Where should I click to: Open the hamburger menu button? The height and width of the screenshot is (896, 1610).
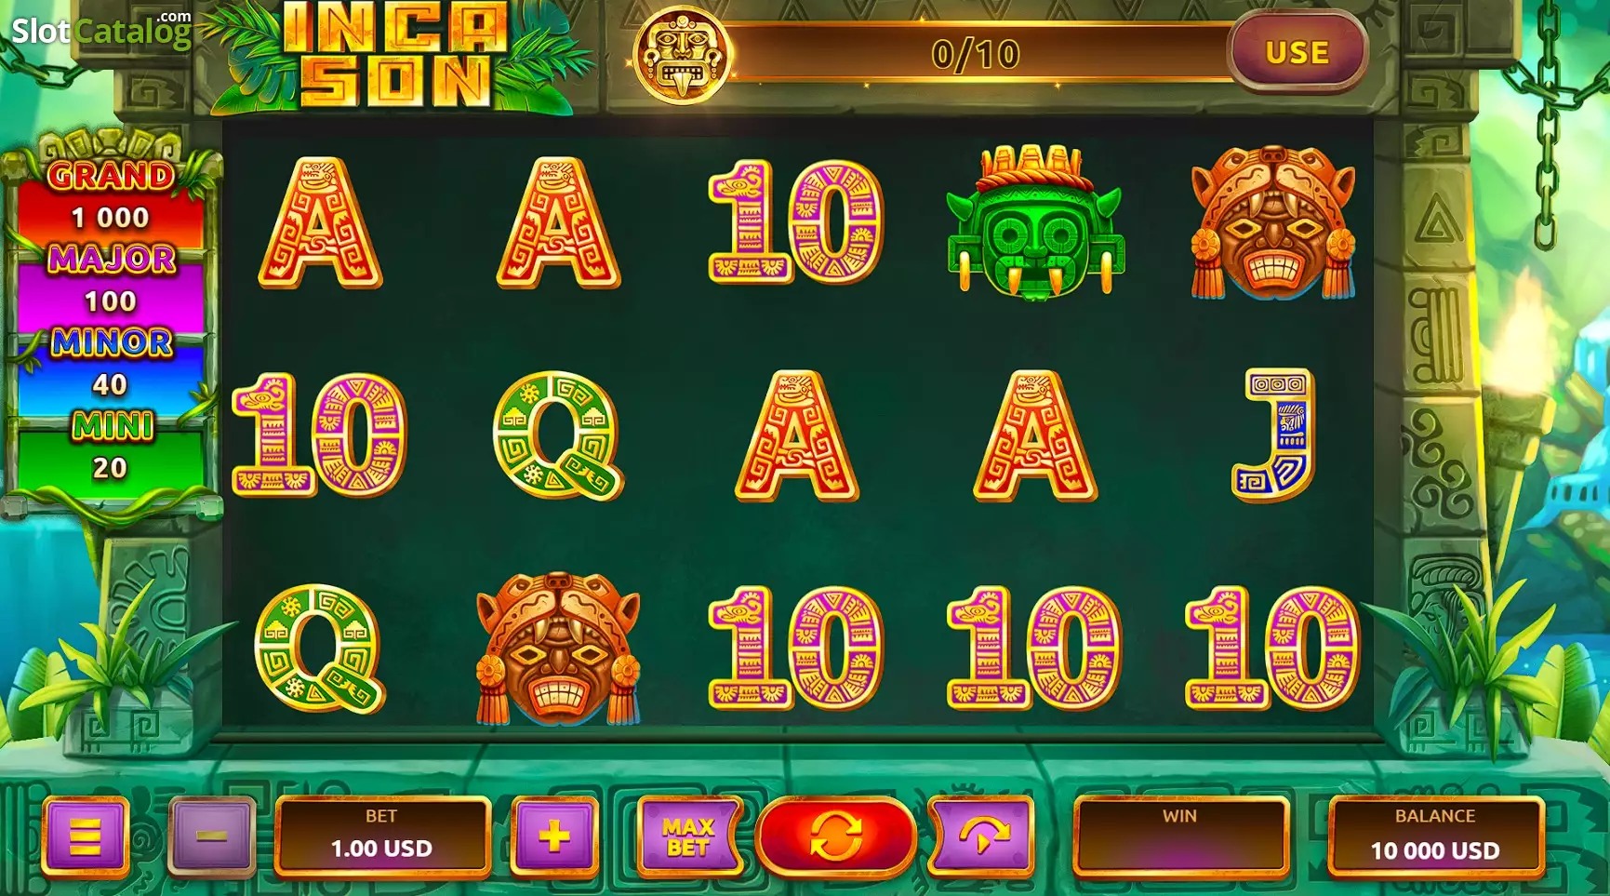pos(85,836)
